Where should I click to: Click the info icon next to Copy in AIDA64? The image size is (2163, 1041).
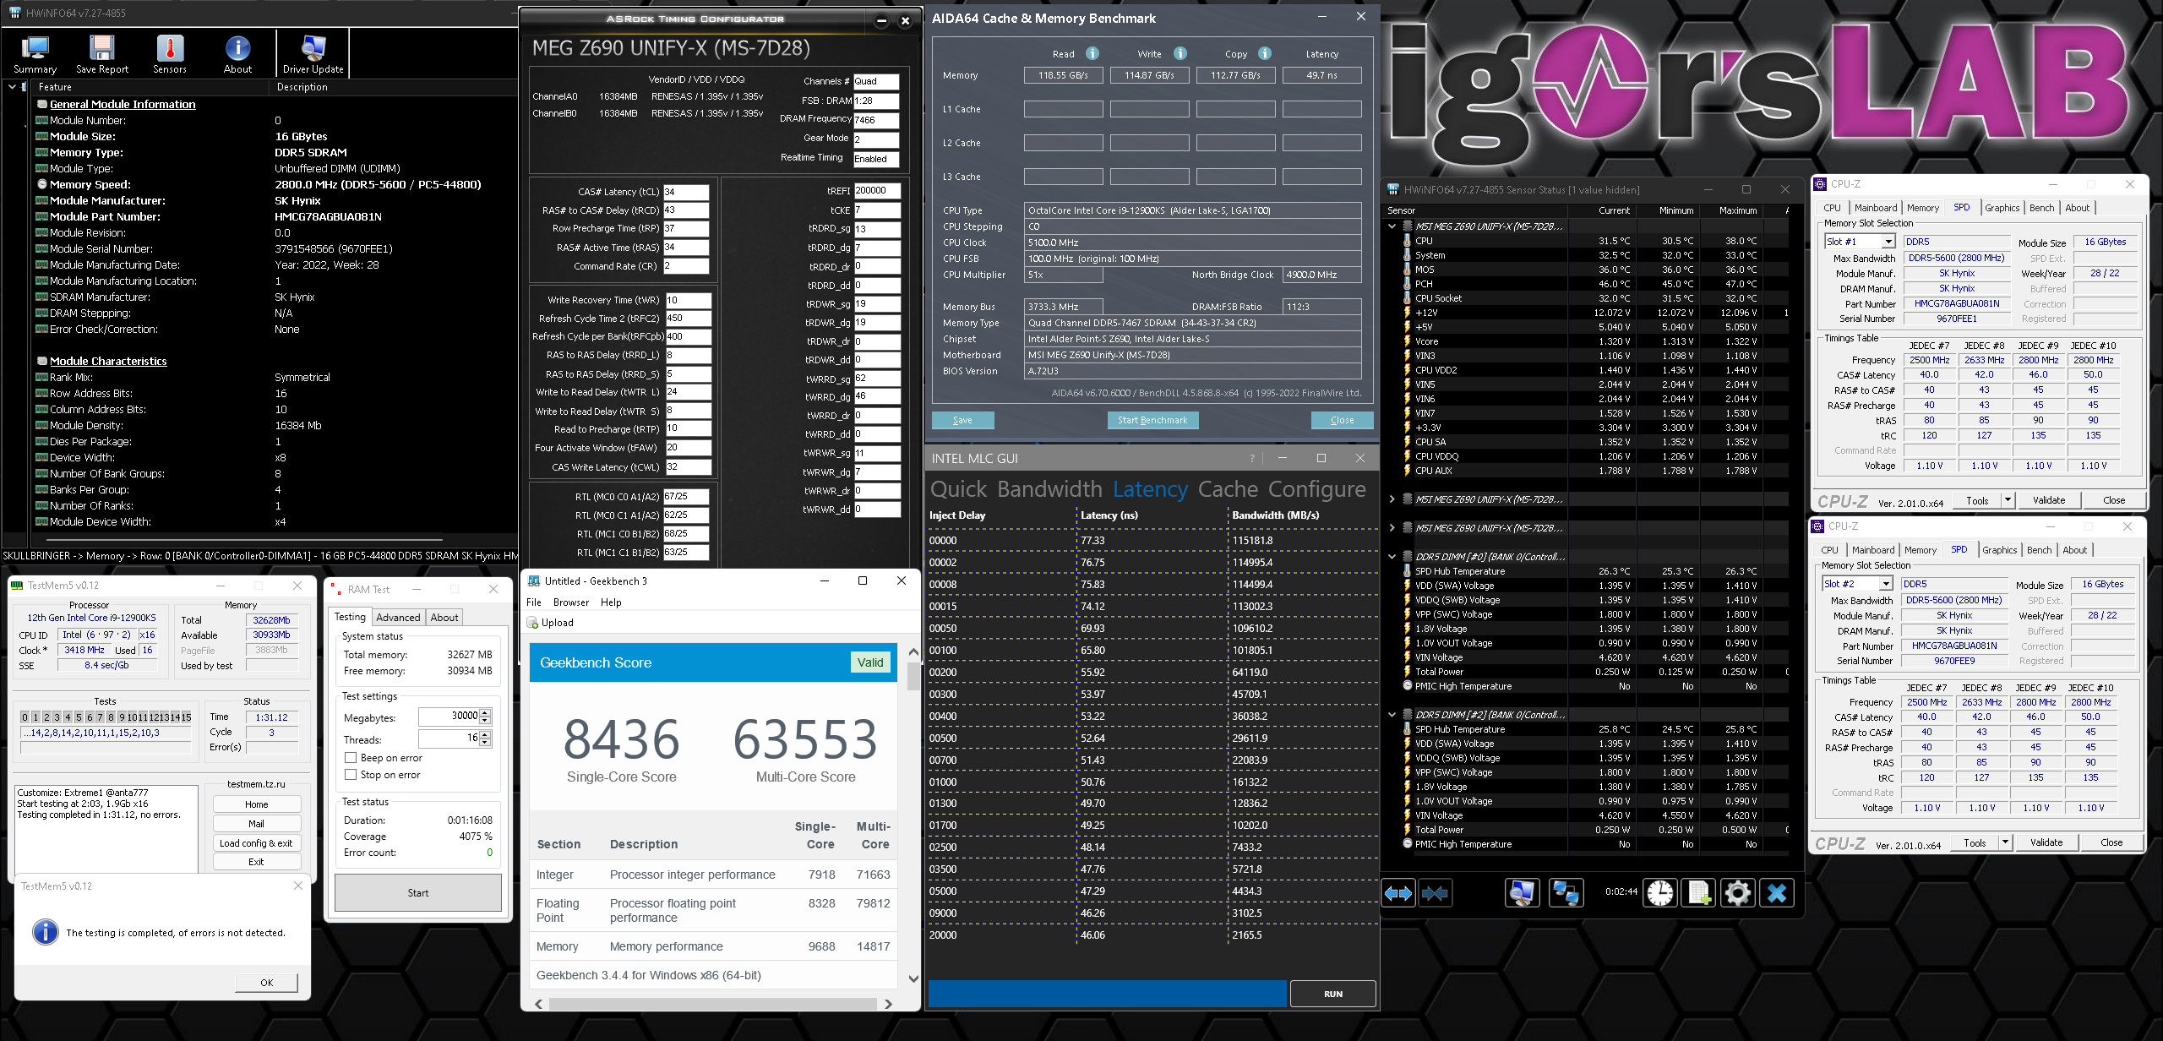1265,53
